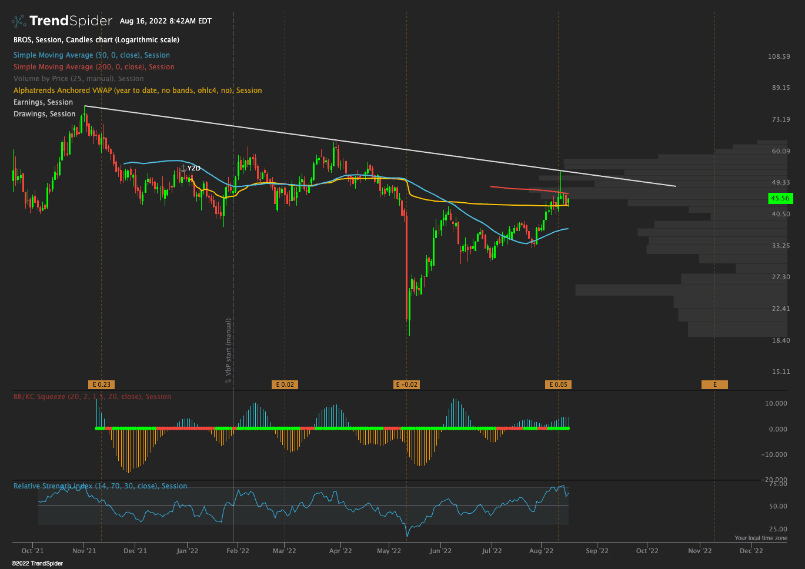805x569 pixels.
Task: Click the white descending trendline drawing
Action: click(x=380, y=146)
